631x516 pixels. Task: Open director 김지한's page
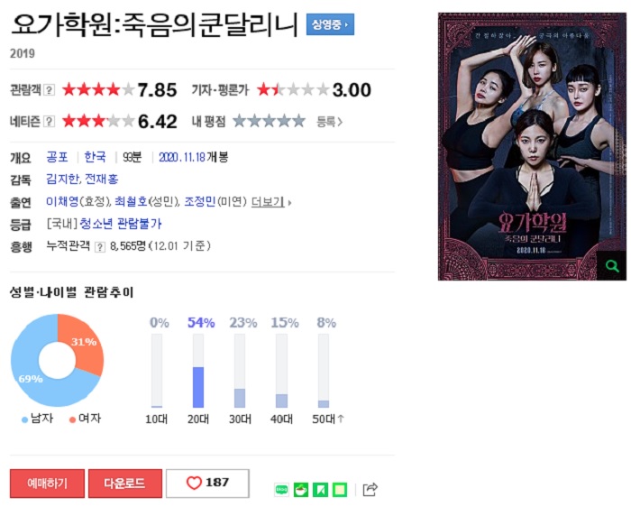62,179
